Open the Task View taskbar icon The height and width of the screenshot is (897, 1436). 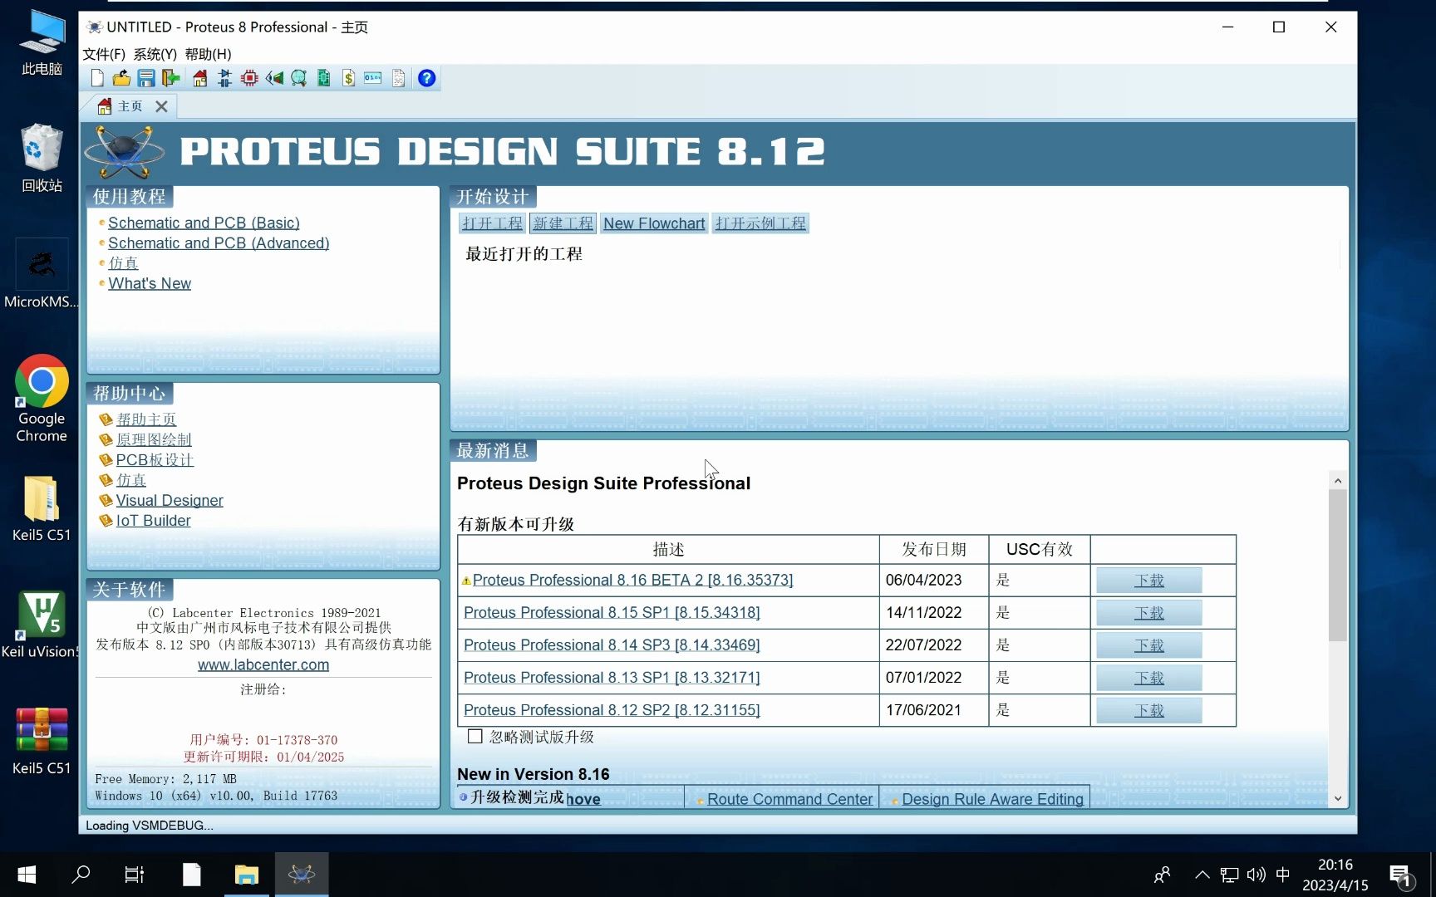tap(134, 875)
